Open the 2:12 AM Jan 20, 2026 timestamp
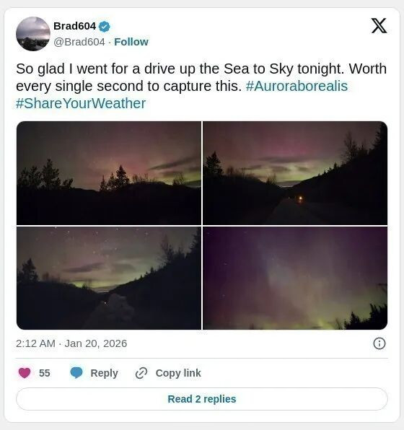The image size is (404, 430). tap(71, 343)
